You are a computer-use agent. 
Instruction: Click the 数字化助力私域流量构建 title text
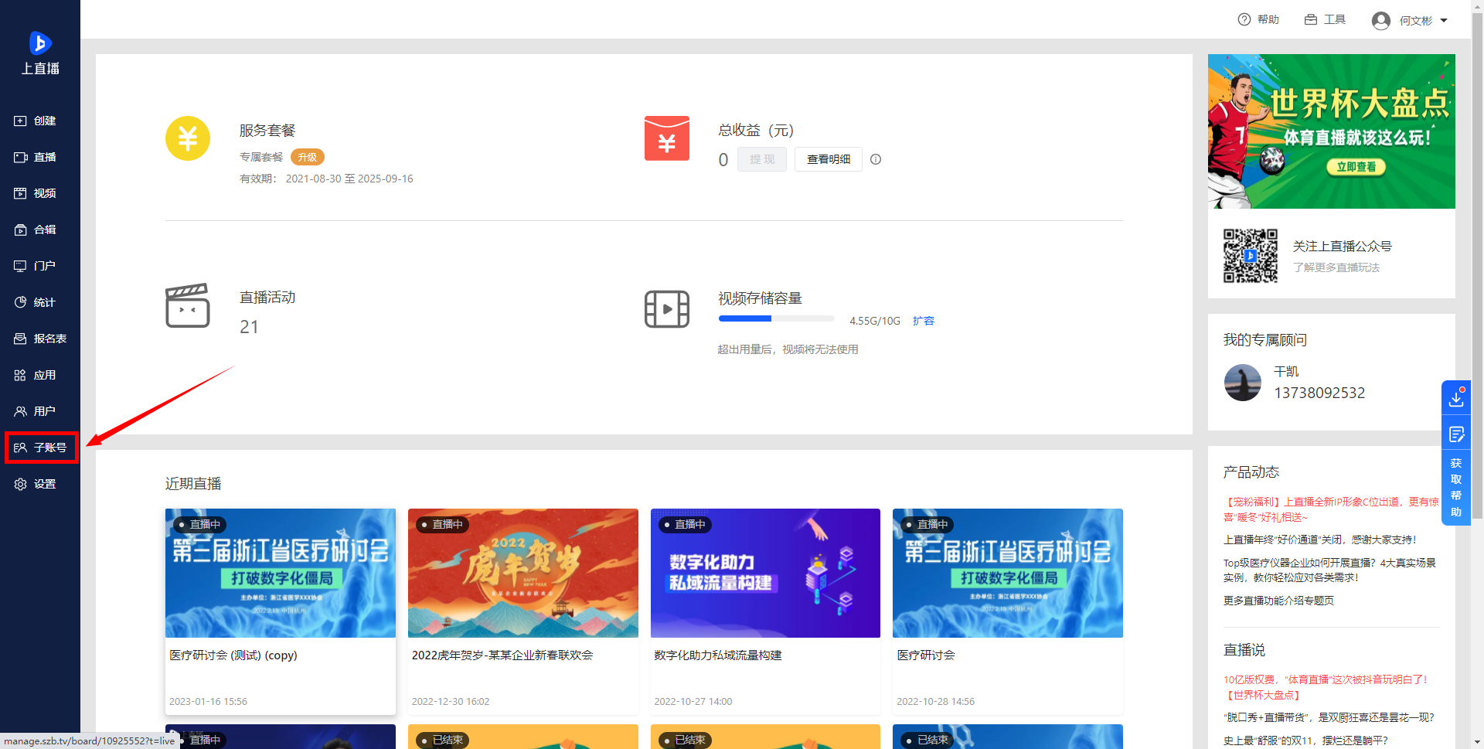point(718,655)
